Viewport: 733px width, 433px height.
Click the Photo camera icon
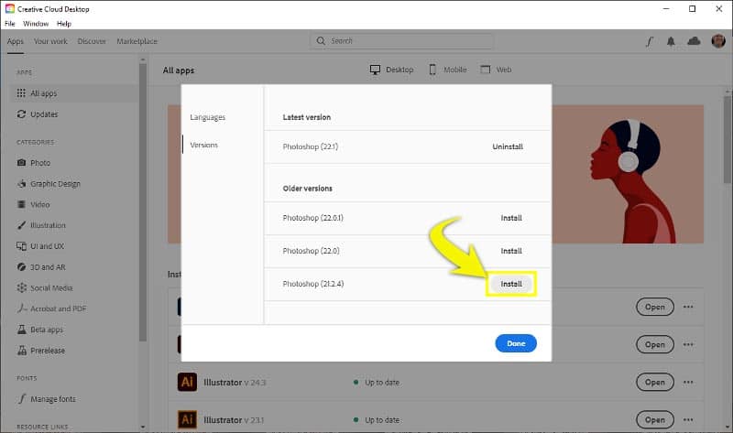coord(21,163)
